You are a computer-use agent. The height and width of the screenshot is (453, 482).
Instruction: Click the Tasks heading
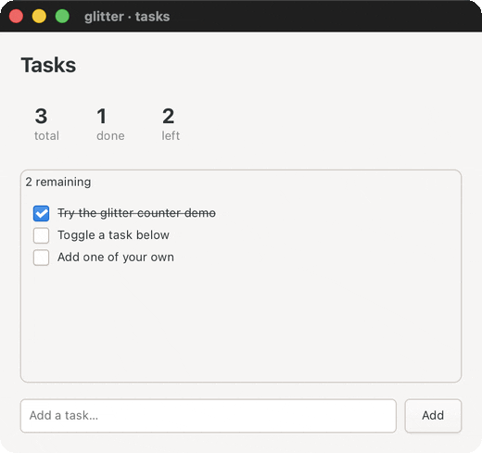click(x=48, y=65)
